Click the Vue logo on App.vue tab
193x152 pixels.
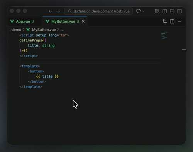12,21
